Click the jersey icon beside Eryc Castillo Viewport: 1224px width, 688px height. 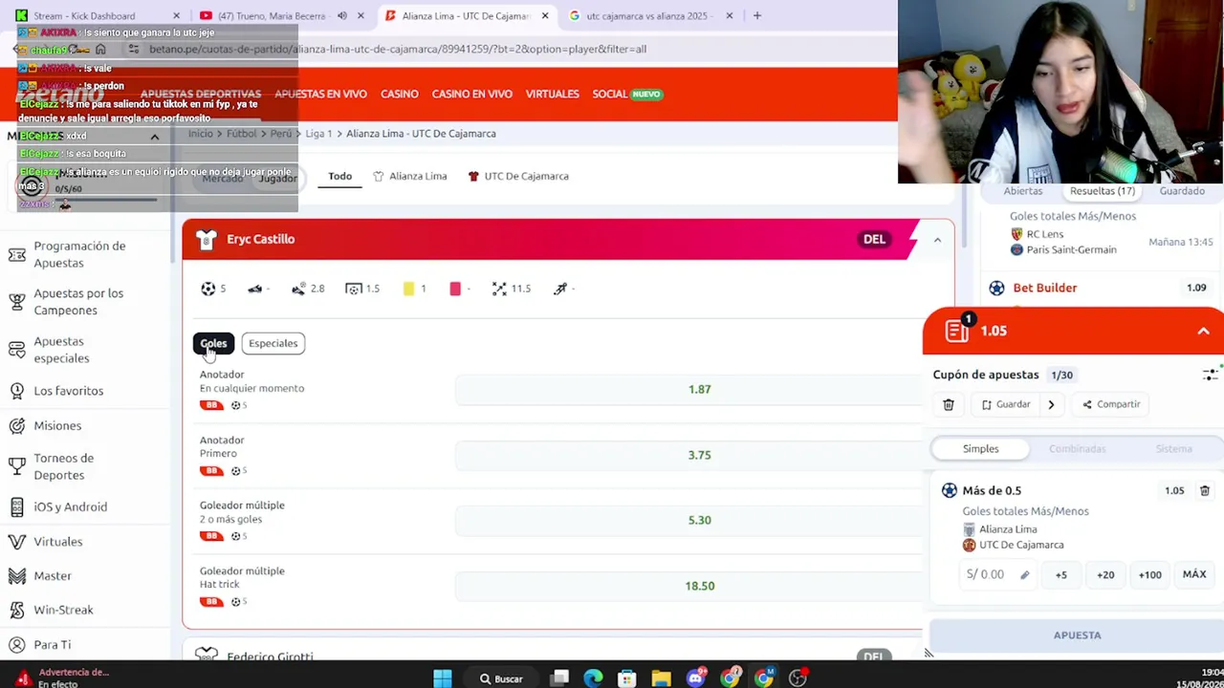coord(206,240)
